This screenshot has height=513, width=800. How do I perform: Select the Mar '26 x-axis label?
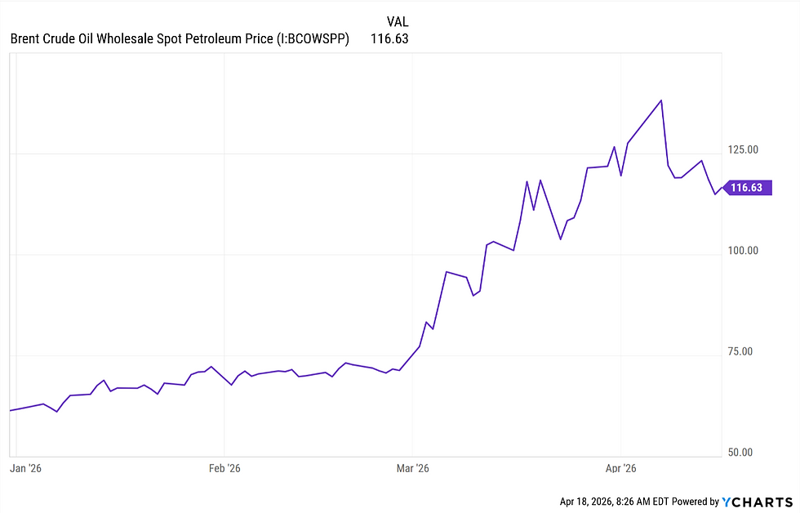click(x=413, y=468)
